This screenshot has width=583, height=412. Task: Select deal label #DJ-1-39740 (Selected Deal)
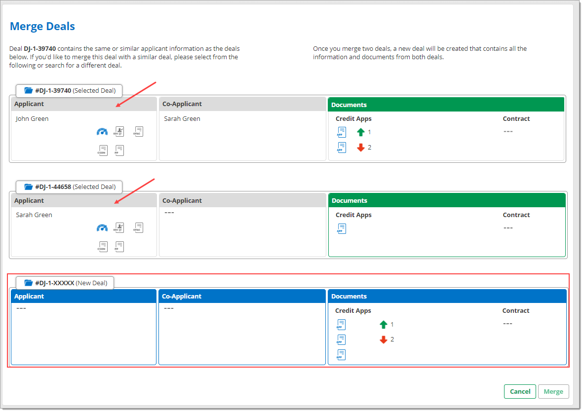point(69,90)
